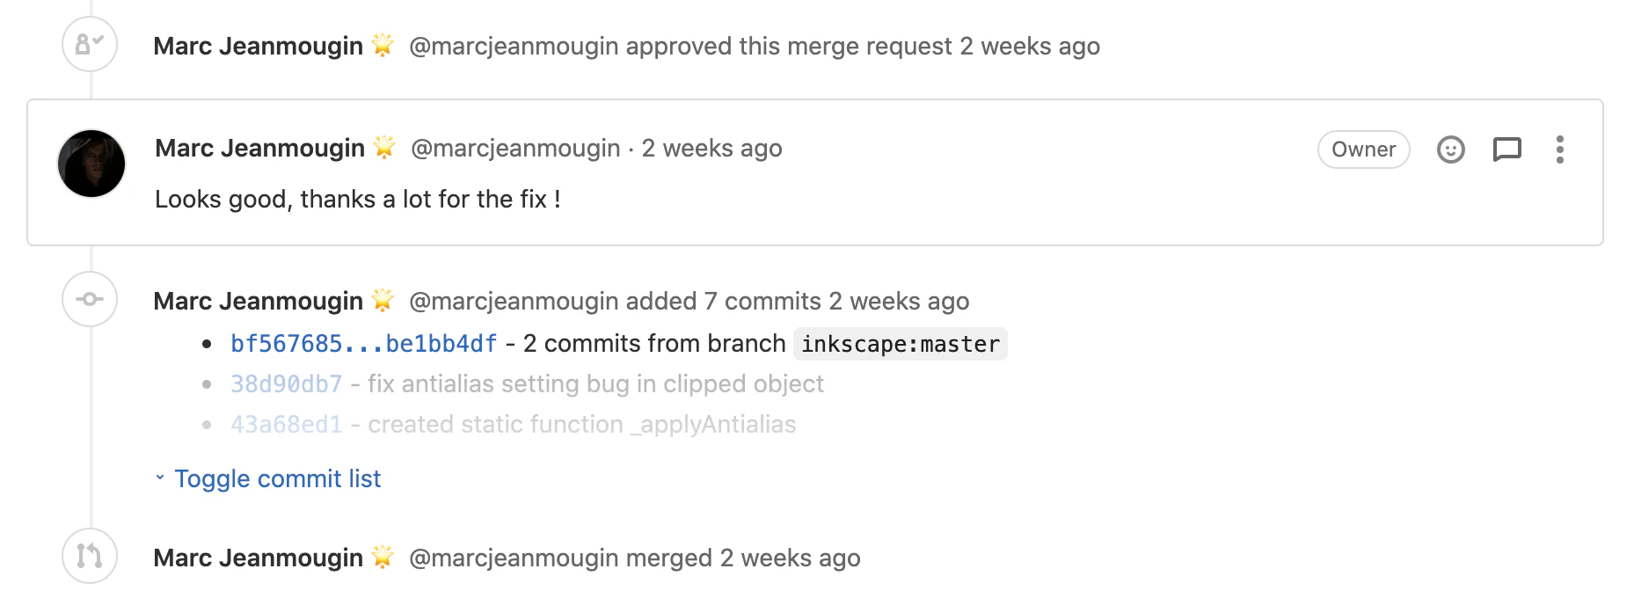Open the three-dot more actions menu
Image resolution: width=1634 pixels, height=598 pixels.
pos(1559,149)
